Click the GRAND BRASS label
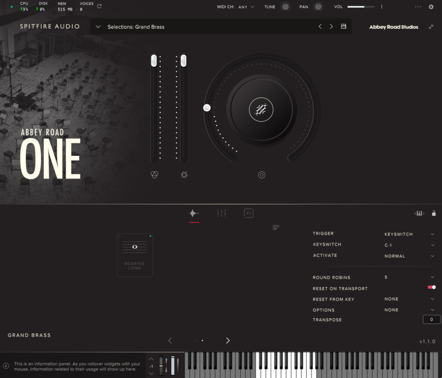The image size is (442, 378). (29, 335)
